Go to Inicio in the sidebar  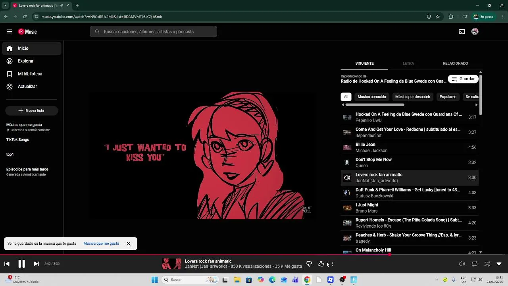click(x=32, y=48)
